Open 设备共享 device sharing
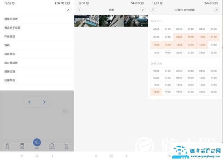 (10, 54)
